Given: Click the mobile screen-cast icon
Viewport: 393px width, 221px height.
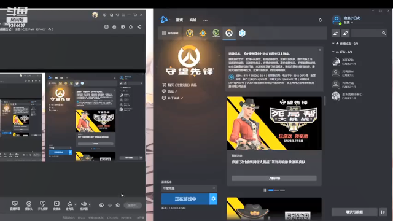Looking at the screenshot, I should [42, 206].
